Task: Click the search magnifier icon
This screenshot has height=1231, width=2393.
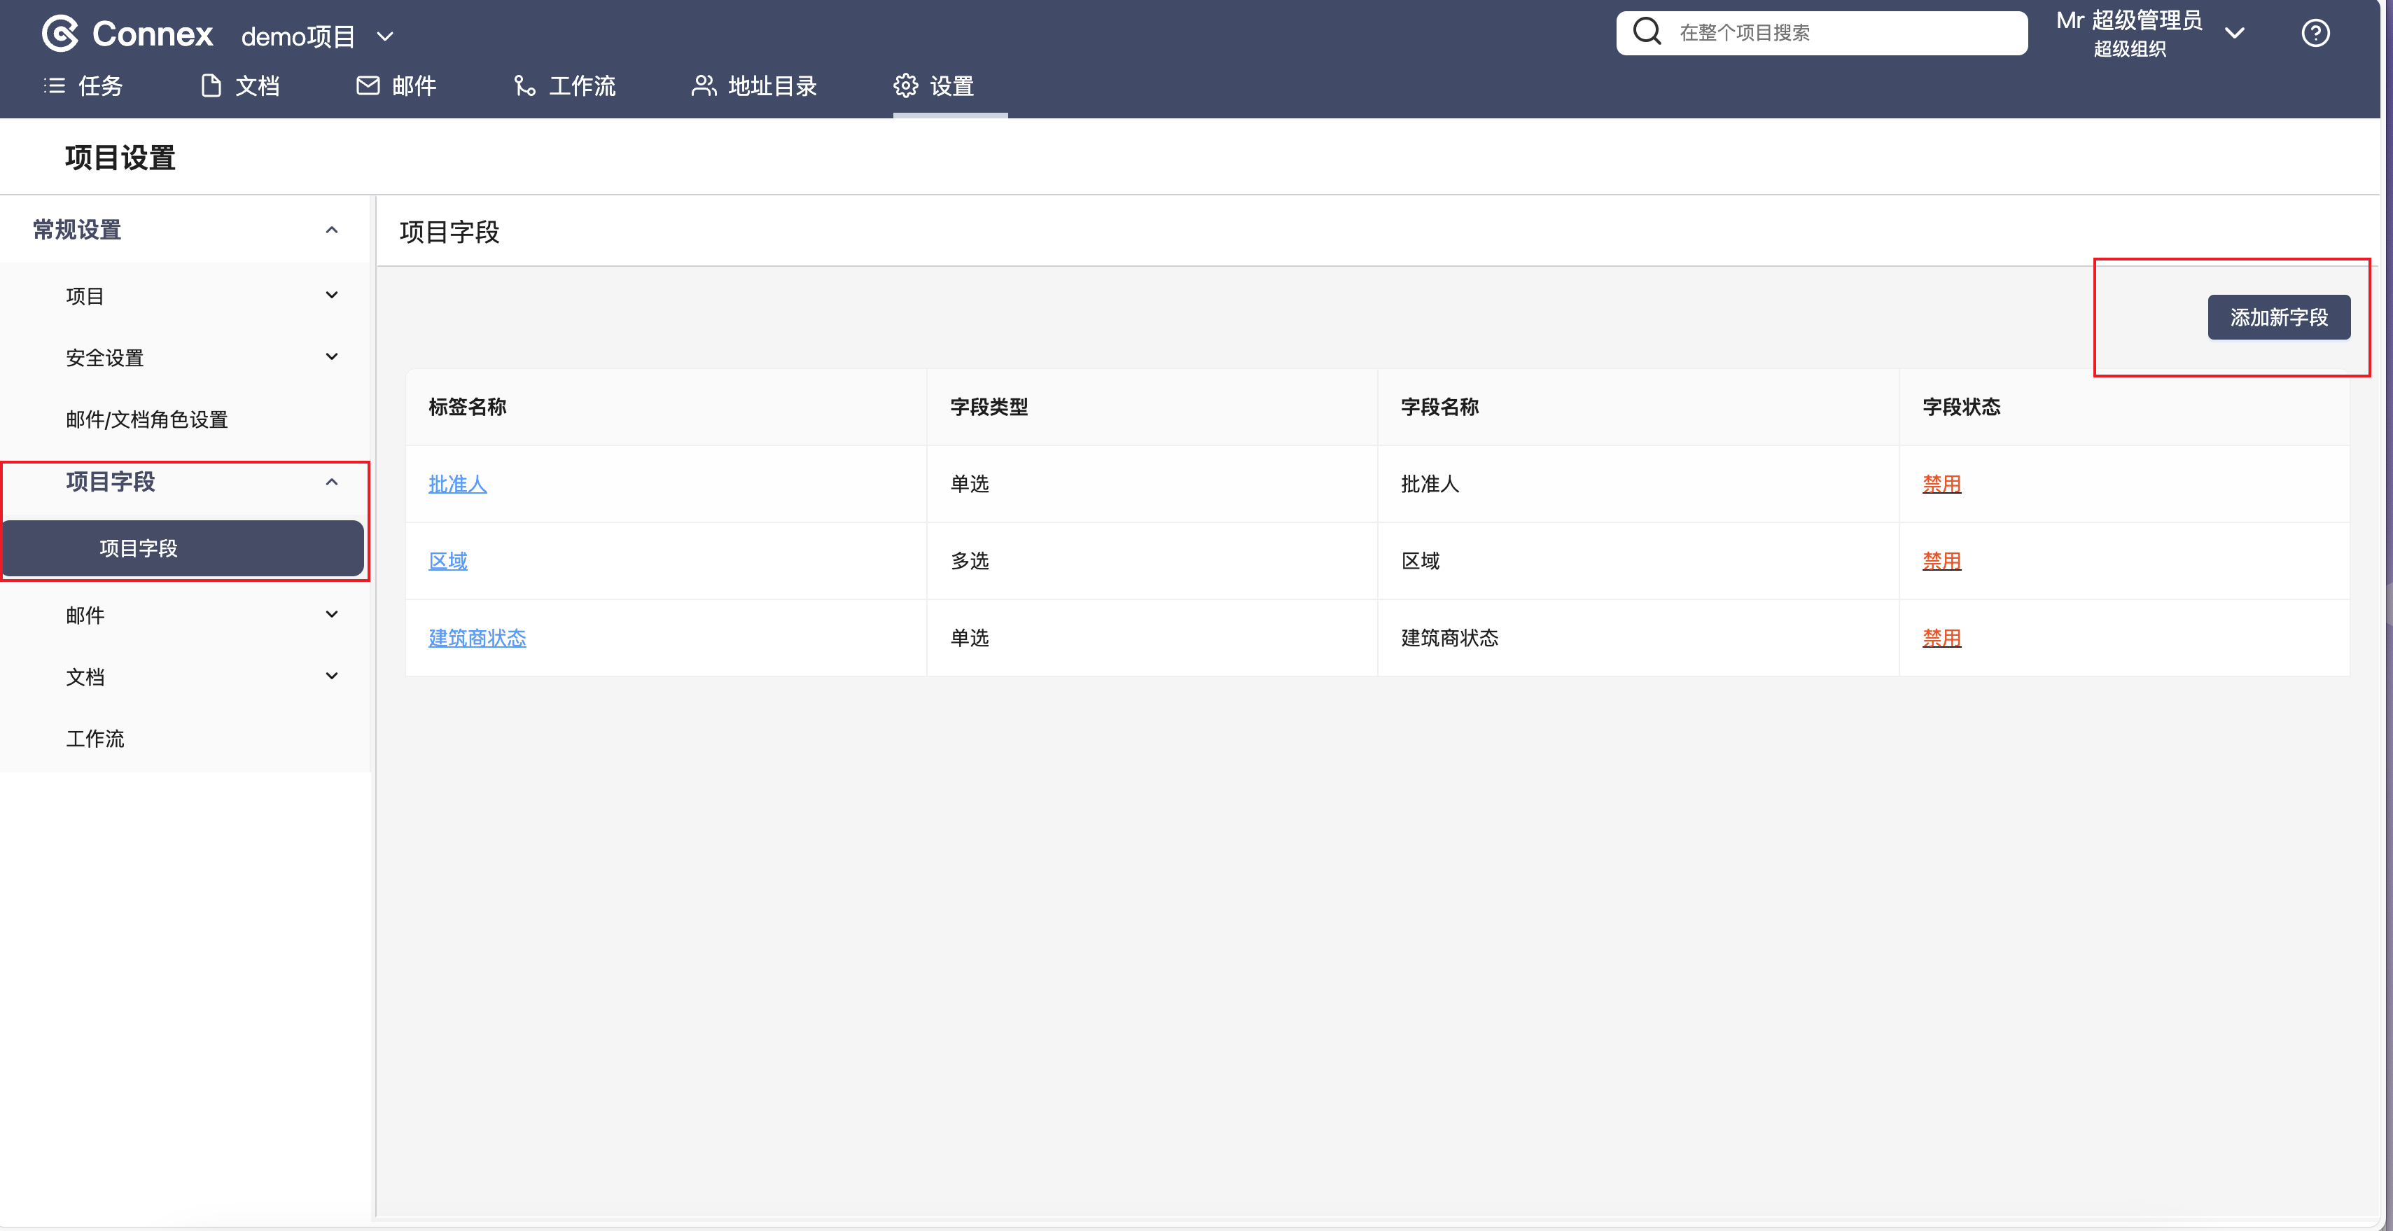Action: tap(1647, 32)
